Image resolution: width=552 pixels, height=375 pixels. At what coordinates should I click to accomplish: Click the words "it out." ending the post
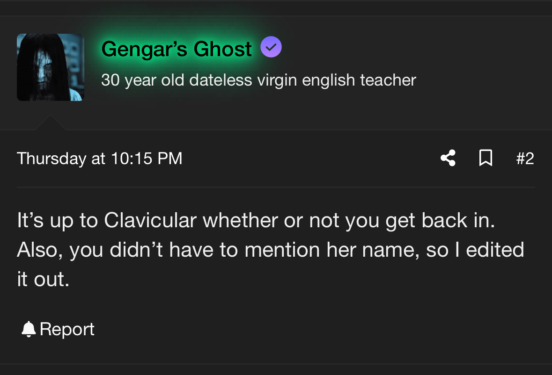43,280
